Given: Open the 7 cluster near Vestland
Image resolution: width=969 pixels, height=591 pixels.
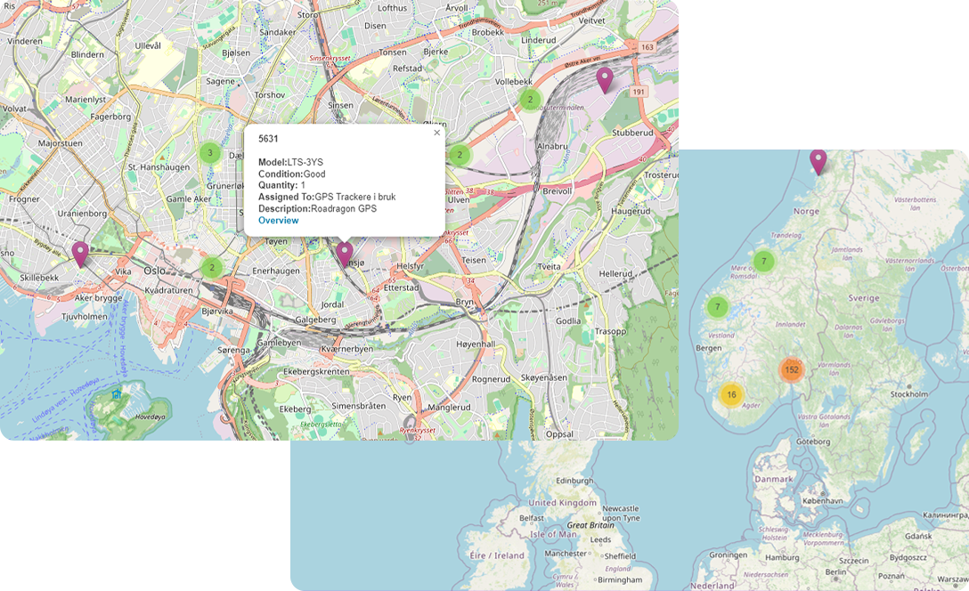Looking at the screenshot, I should click(717, 307).
